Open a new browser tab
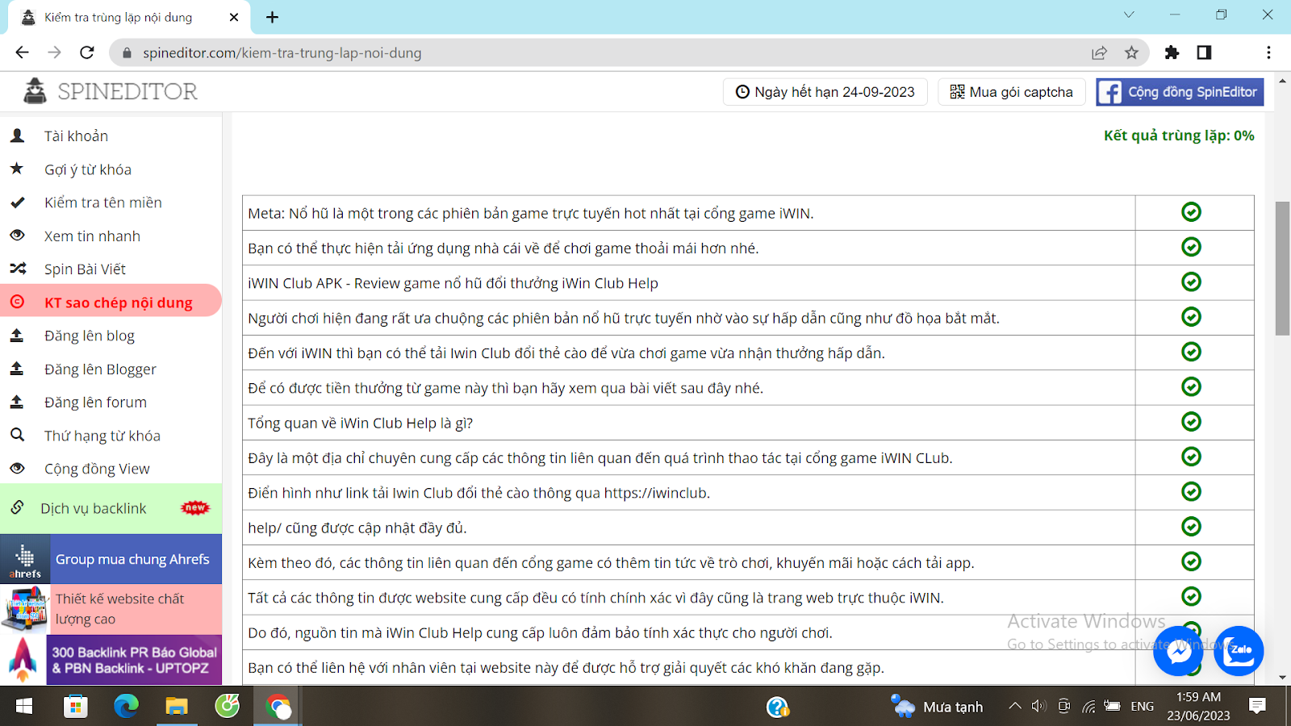 [272, 17]
